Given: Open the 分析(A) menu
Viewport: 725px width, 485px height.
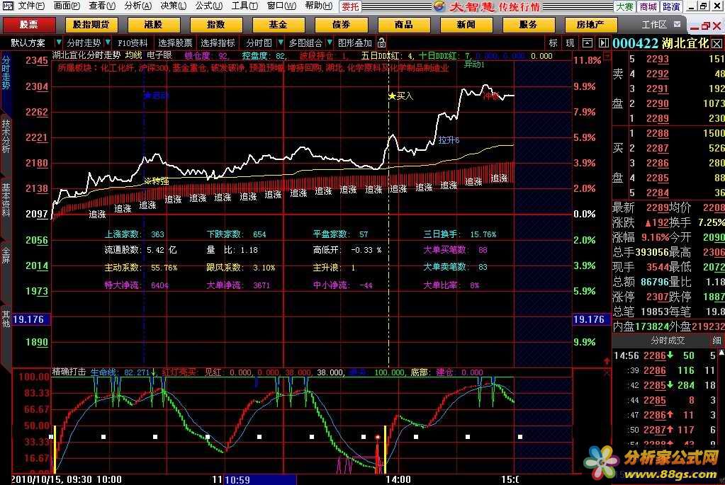Looking at the screenshot, I should 137,6.
